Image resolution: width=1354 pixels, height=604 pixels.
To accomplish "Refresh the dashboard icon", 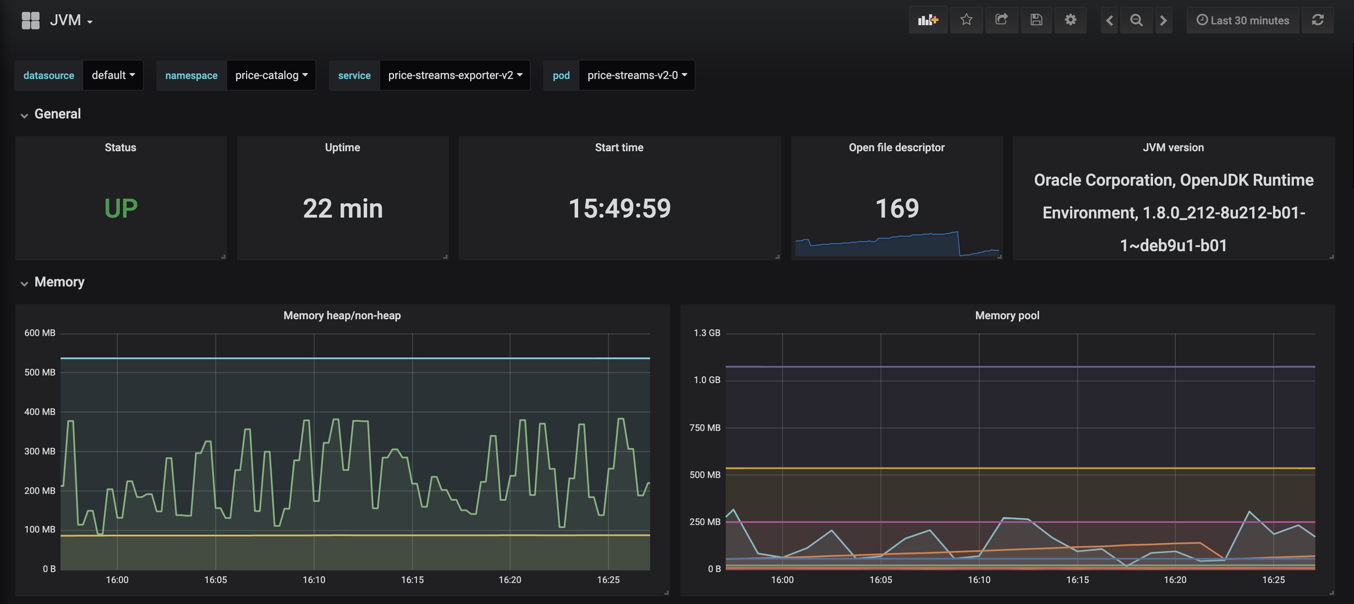I will click(x=1317, y=20).
